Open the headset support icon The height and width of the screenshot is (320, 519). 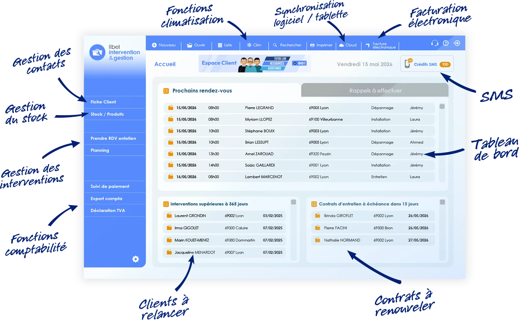tap(435, 43)
